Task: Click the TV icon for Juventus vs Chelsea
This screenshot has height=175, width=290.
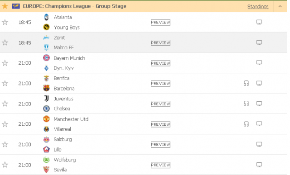Action: [x=259, y=104]
